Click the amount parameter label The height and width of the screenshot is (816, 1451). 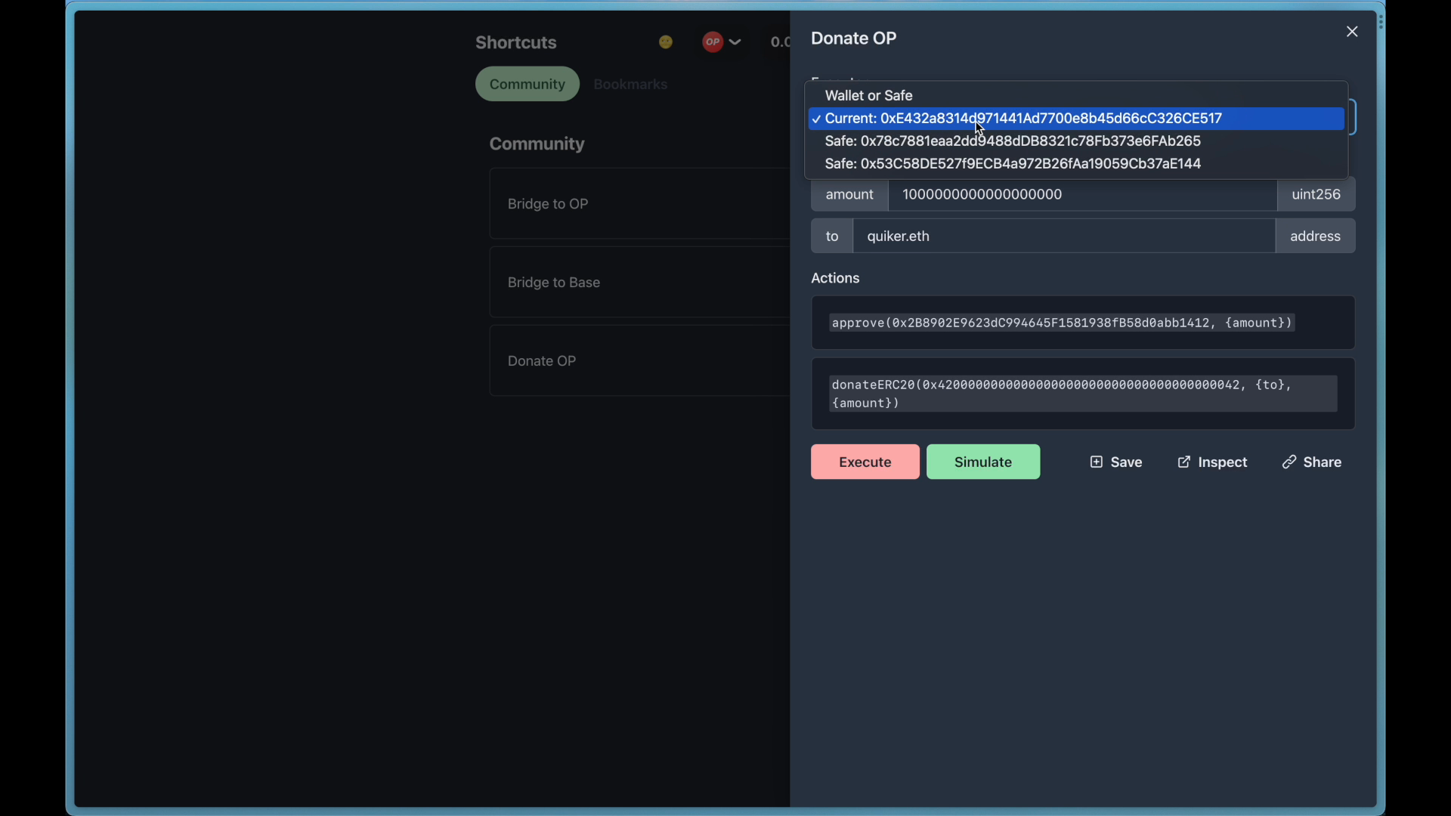[x=849, y=194]
